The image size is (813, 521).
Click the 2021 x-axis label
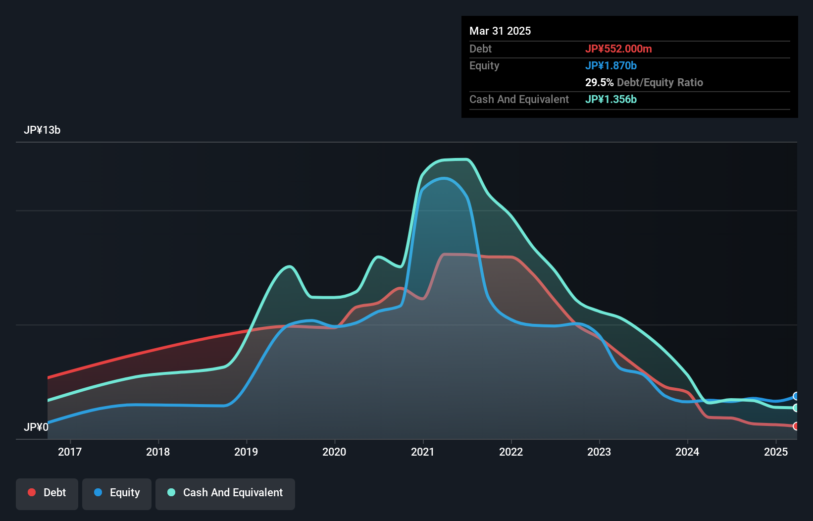point(423,452)
